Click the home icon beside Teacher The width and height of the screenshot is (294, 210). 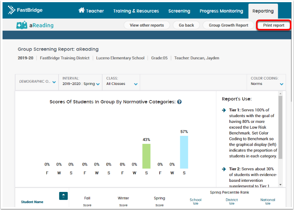(x=82, y=10)
